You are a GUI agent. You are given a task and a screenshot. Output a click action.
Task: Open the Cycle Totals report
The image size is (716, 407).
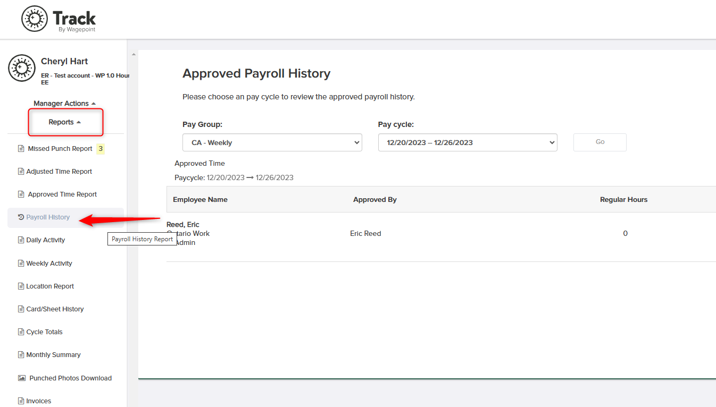[x=44, y=332]
